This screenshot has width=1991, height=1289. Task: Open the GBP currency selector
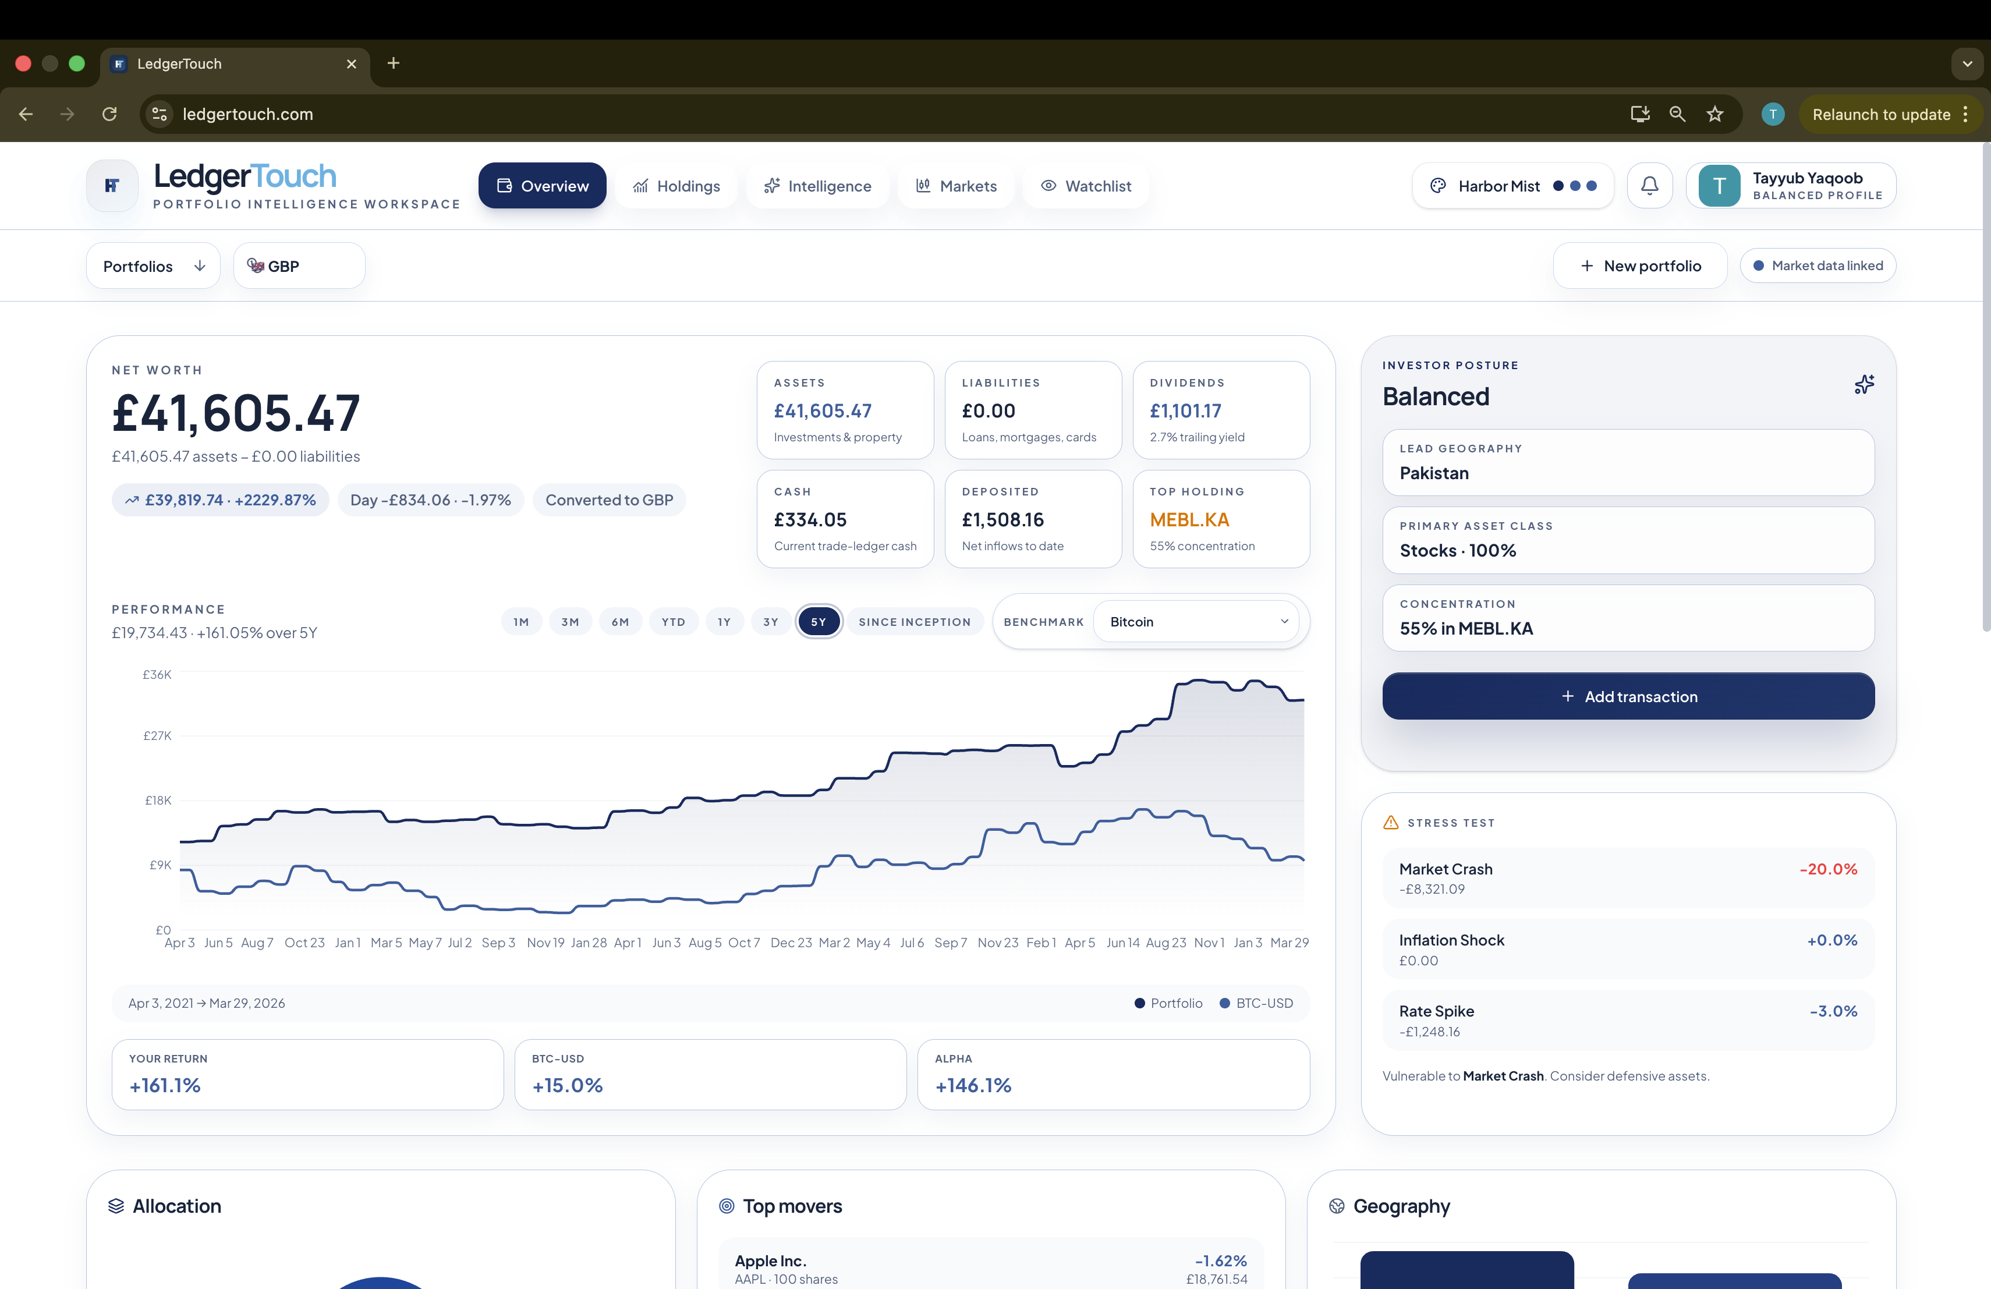coord(298,265)
